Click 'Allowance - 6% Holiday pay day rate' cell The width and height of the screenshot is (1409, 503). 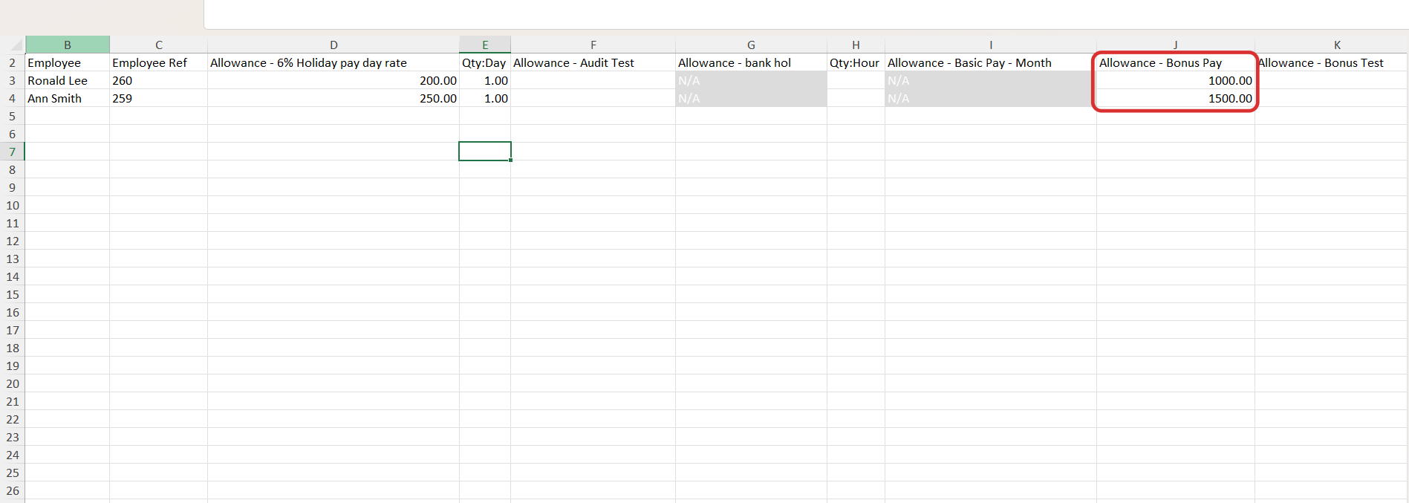pos(333,62)
